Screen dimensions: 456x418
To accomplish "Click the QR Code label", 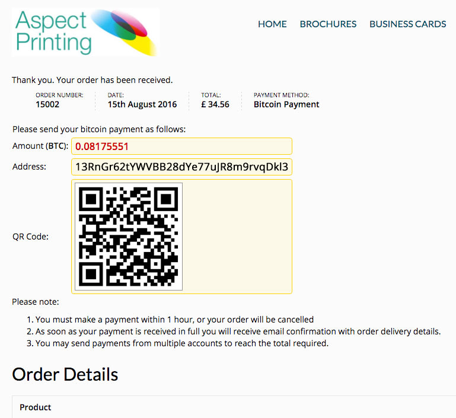I will (30, 237).
